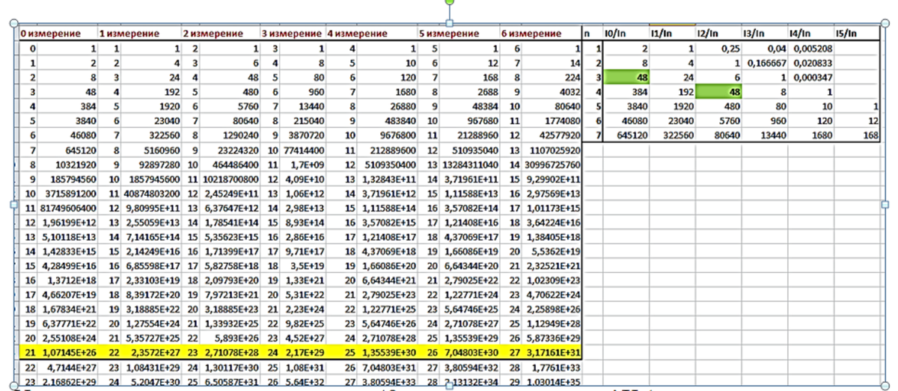898x391 pixels.
Task: Select highlighted cell 1,07145E+26
Action: [x=68, y=354]
